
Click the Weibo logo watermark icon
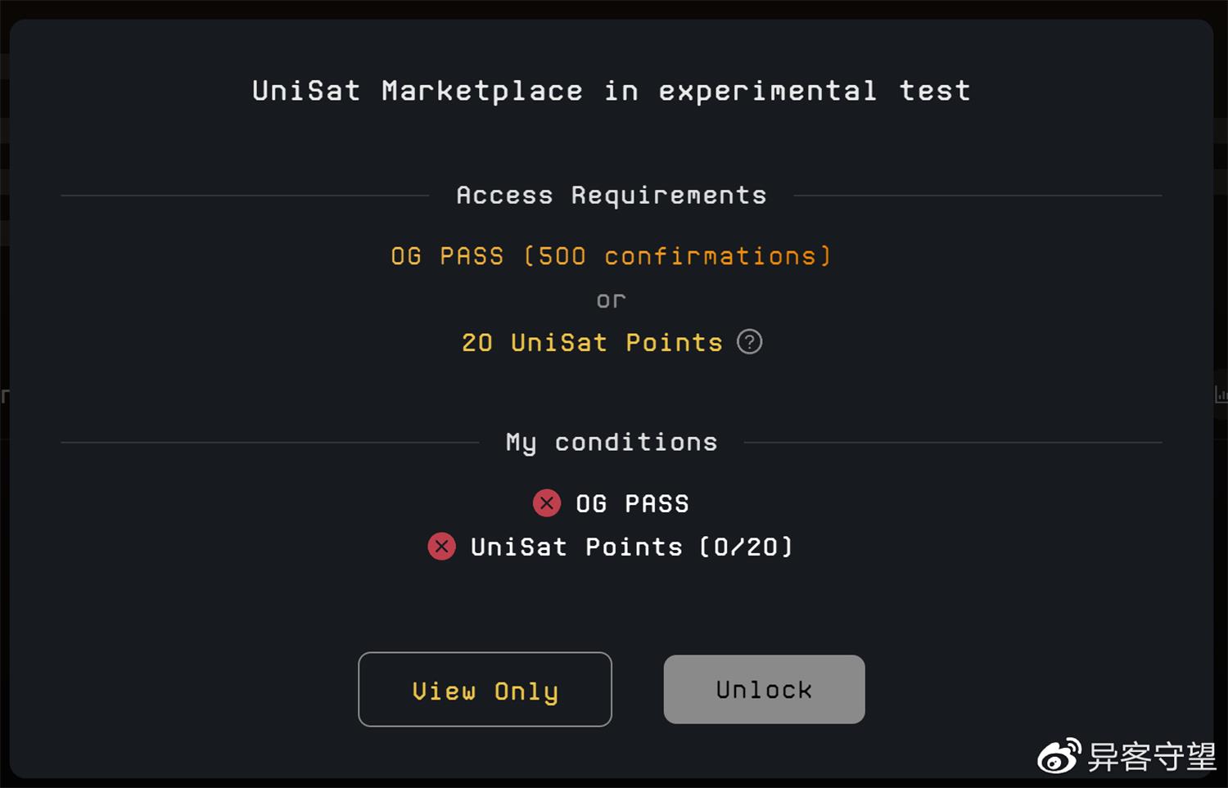coord(1059,756)
